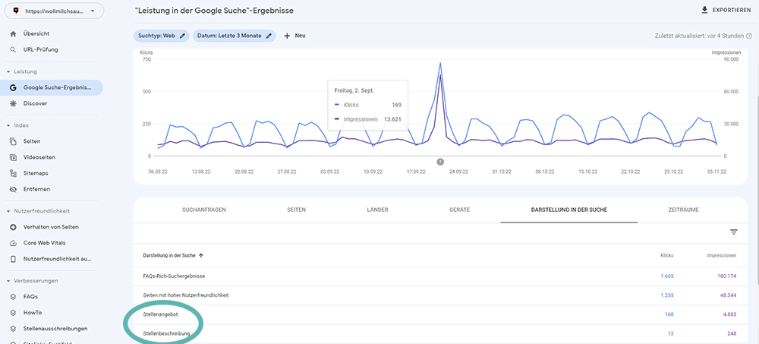Click the 180.174 impressions value

pos(727,276)
